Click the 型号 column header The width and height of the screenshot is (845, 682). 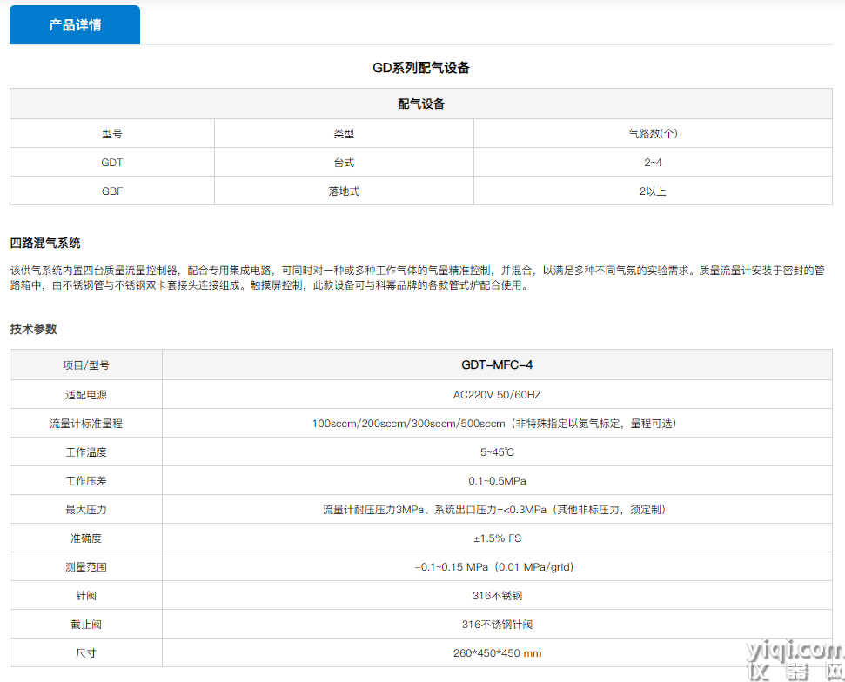point(112,134)
